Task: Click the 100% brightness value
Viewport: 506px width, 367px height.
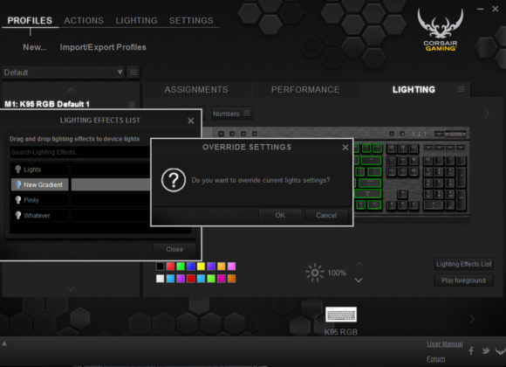Action: click(x=337, y=273)
